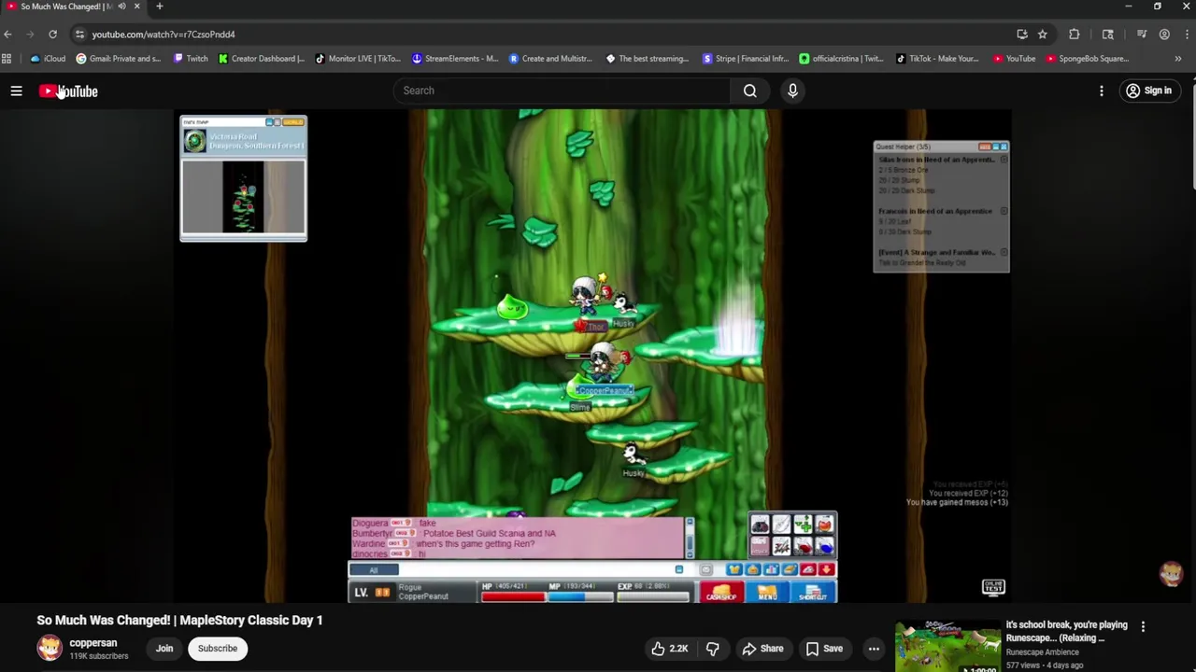
Task: Open Runescape Relaxing recommended video thumbnail
Action: tap(947, 646)
